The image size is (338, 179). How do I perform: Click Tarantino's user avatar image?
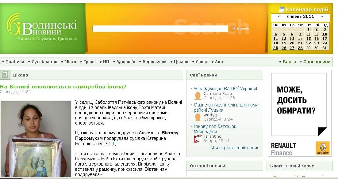(x=198, y=139)
